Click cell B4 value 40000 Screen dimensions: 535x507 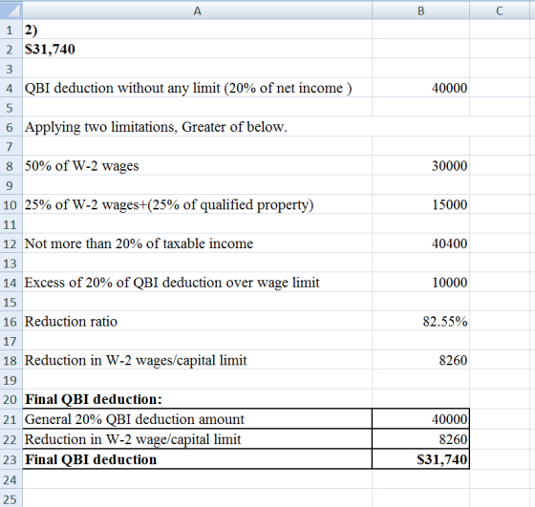(x=420, y=88)
